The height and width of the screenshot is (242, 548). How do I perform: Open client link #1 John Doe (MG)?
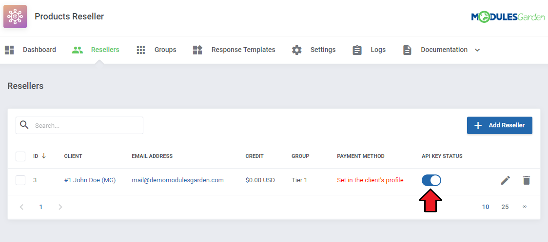[x=90, y=180]
